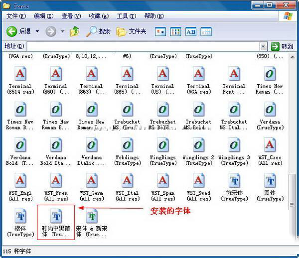
Task: Select the WST_Ital font icon
Action: tap(128, 180)
